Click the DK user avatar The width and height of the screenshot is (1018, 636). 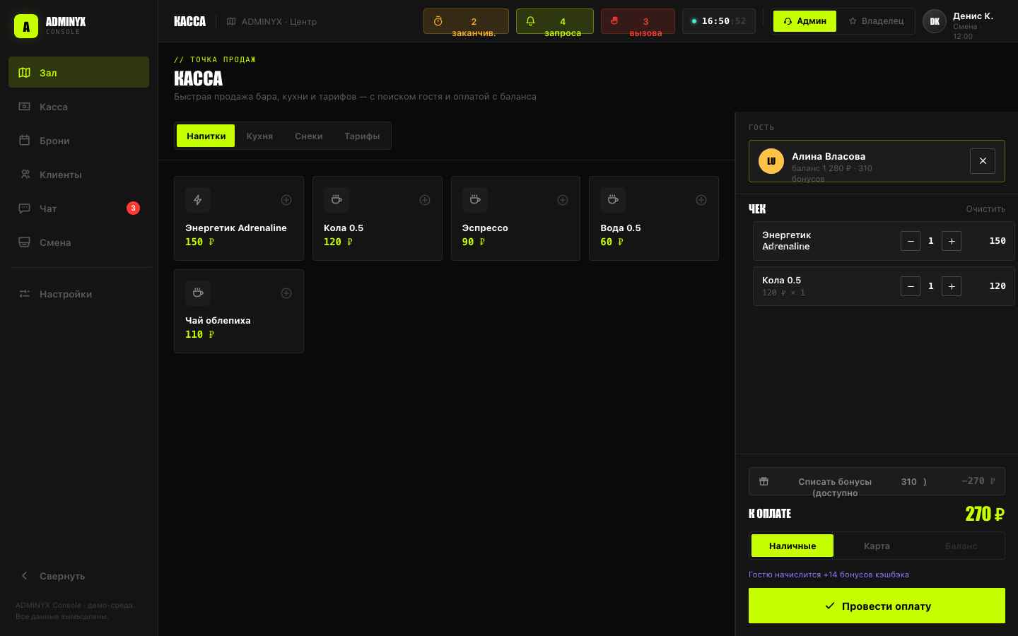[935, 21]
